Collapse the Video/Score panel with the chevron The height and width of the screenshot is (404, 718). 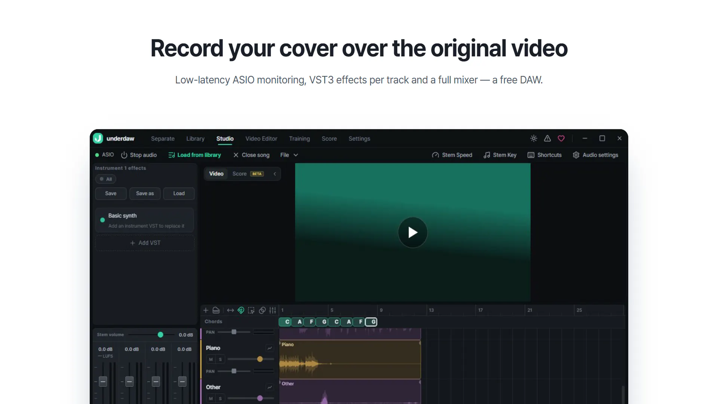click(x=275, y=174)
